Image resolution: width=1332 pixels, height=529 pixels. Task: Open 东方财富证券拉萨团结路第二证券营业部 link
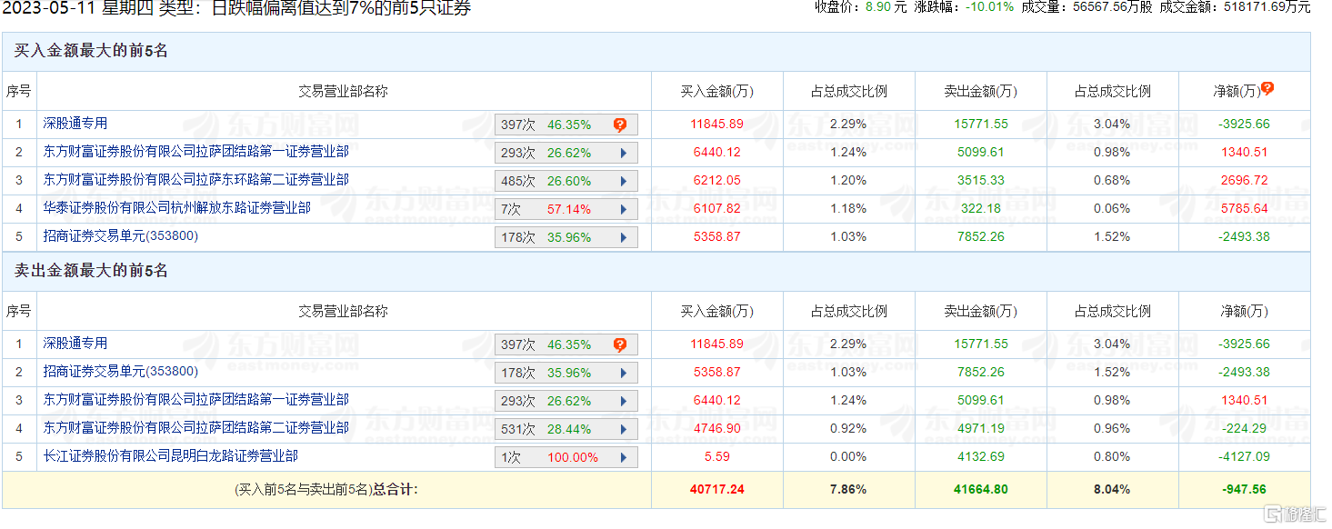tap(195, 427)
